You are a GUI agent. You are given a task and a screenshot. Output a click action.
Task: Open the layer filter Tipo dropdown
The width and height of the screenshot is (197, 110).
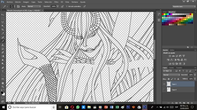[x=167, y=71]
